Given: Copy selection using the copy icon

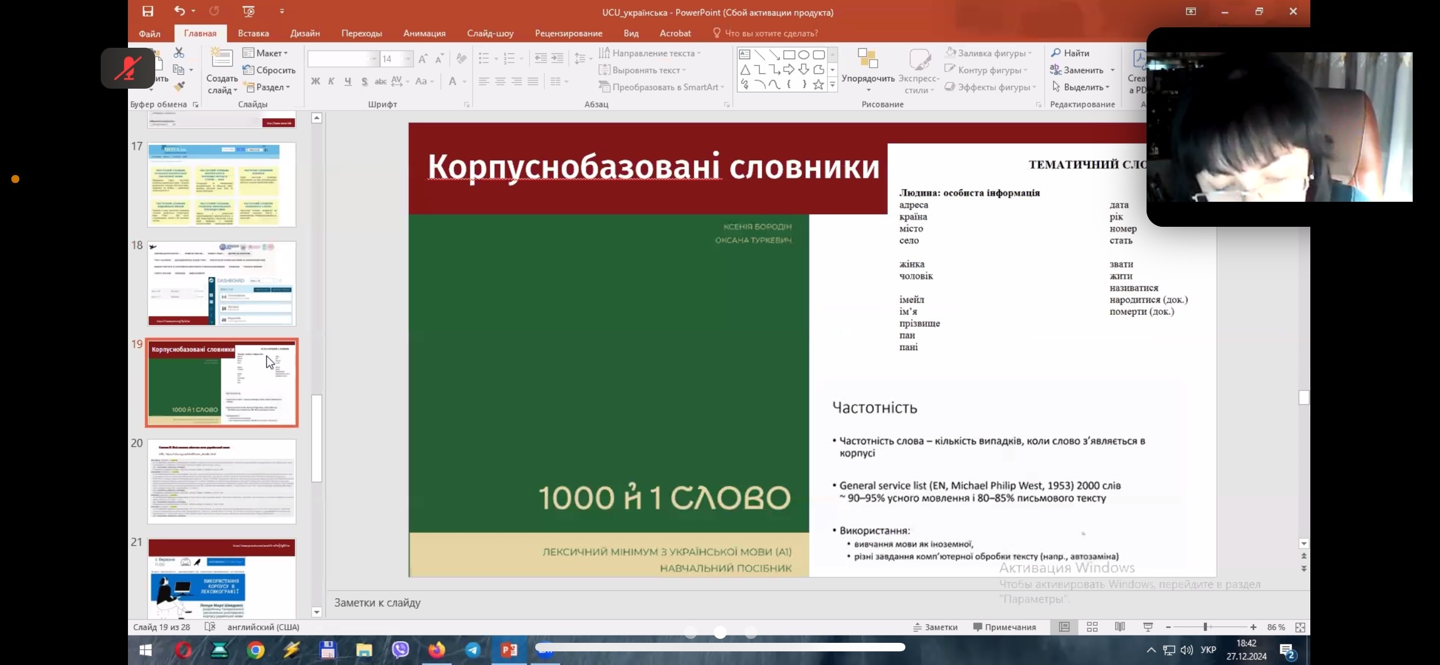Looking at the screenshot, I should click(179, 69).
